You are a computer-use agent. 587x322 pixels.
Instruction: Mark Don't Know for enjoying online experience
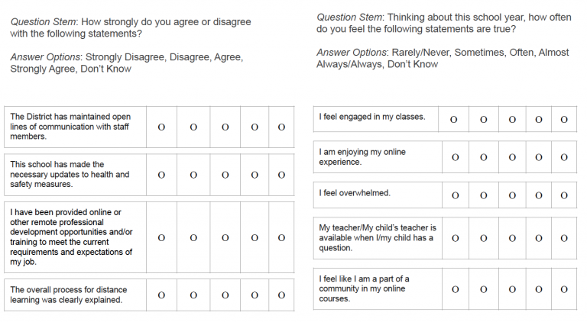click(564, 158)
